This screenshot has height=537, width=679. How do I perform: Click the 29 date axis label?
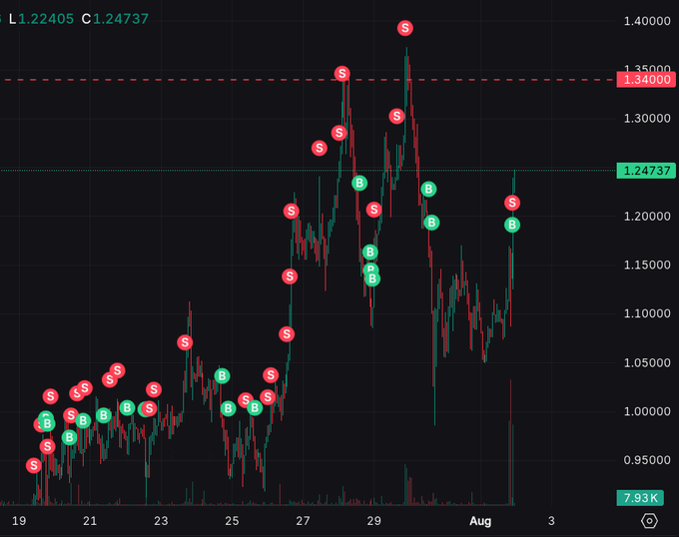pyautogui.click(x=373, y=521)
